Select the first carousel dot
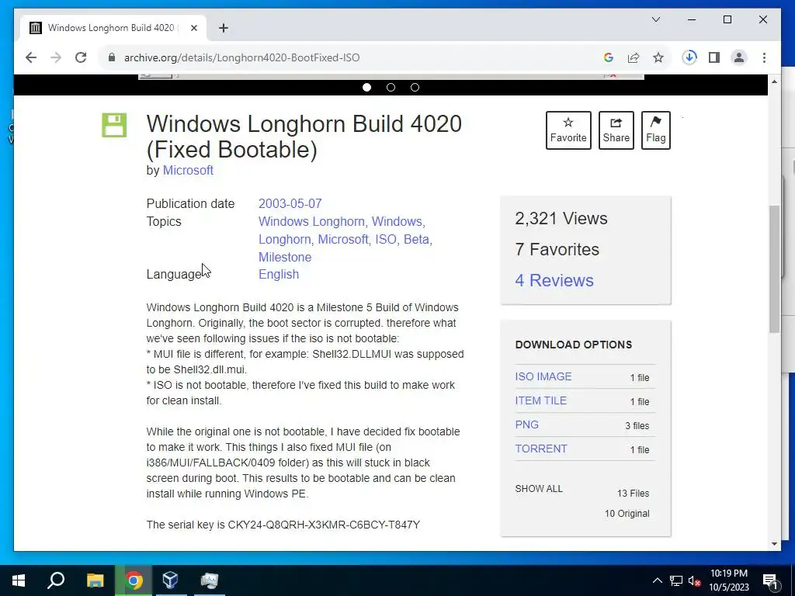 coord(366,87)
